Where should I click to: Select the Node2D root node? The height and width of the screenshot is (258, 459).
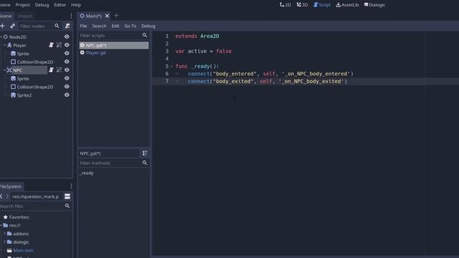click(17, 37)
